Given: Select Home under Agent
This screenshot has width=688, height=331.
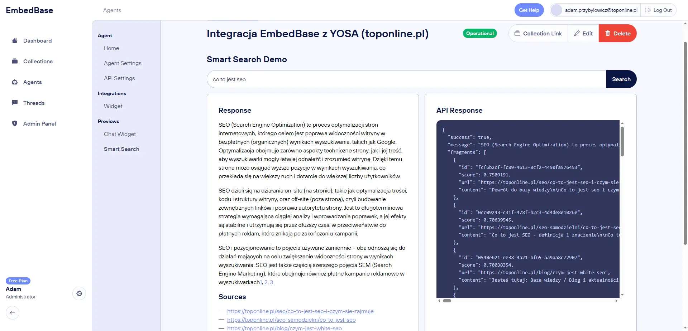Looking at the screenshot, I should pyautogui.click(x=111, y=48).
